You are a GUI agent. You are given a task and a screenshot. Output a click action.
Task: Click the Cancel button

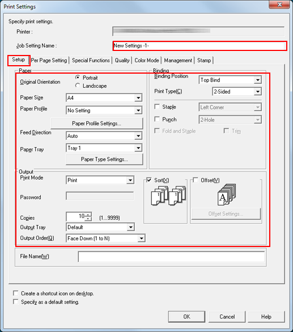[227, 317]
